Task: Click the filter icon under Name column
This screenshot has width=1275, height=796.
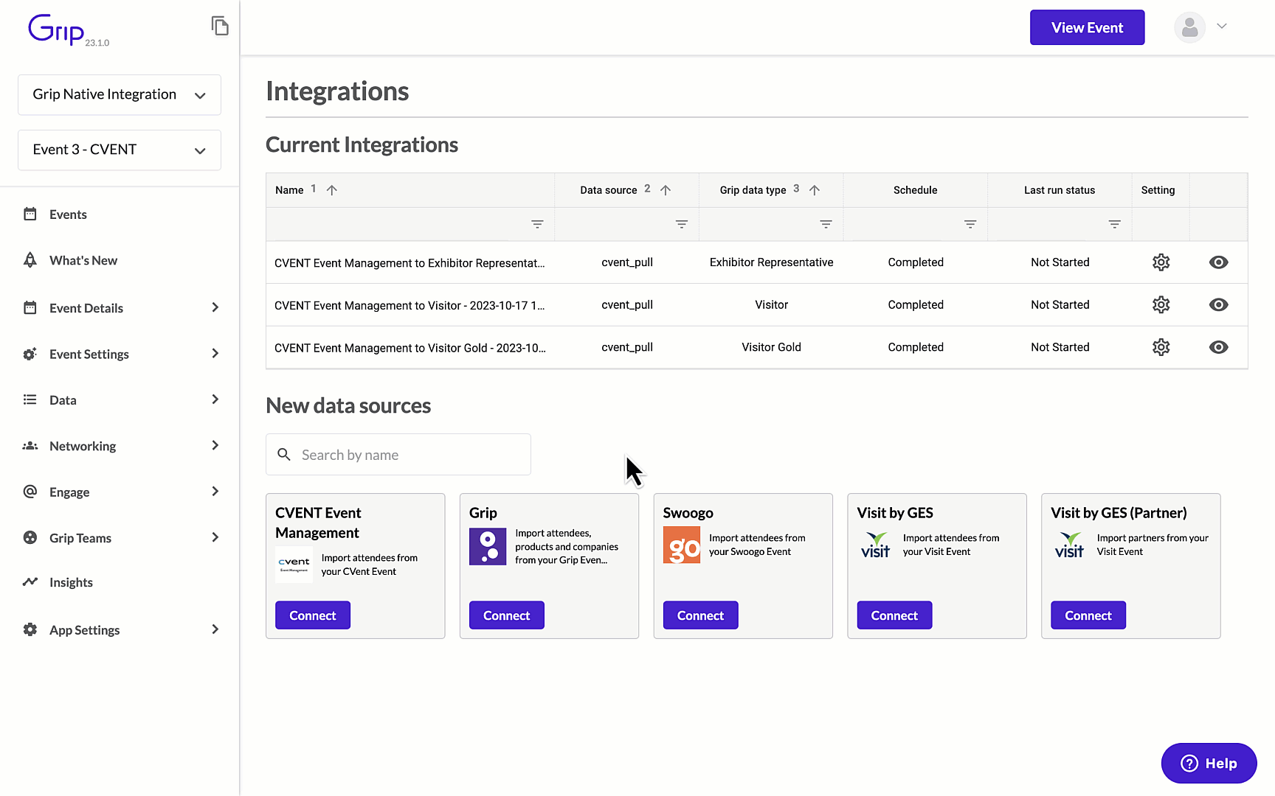Action: click(537, 224)
